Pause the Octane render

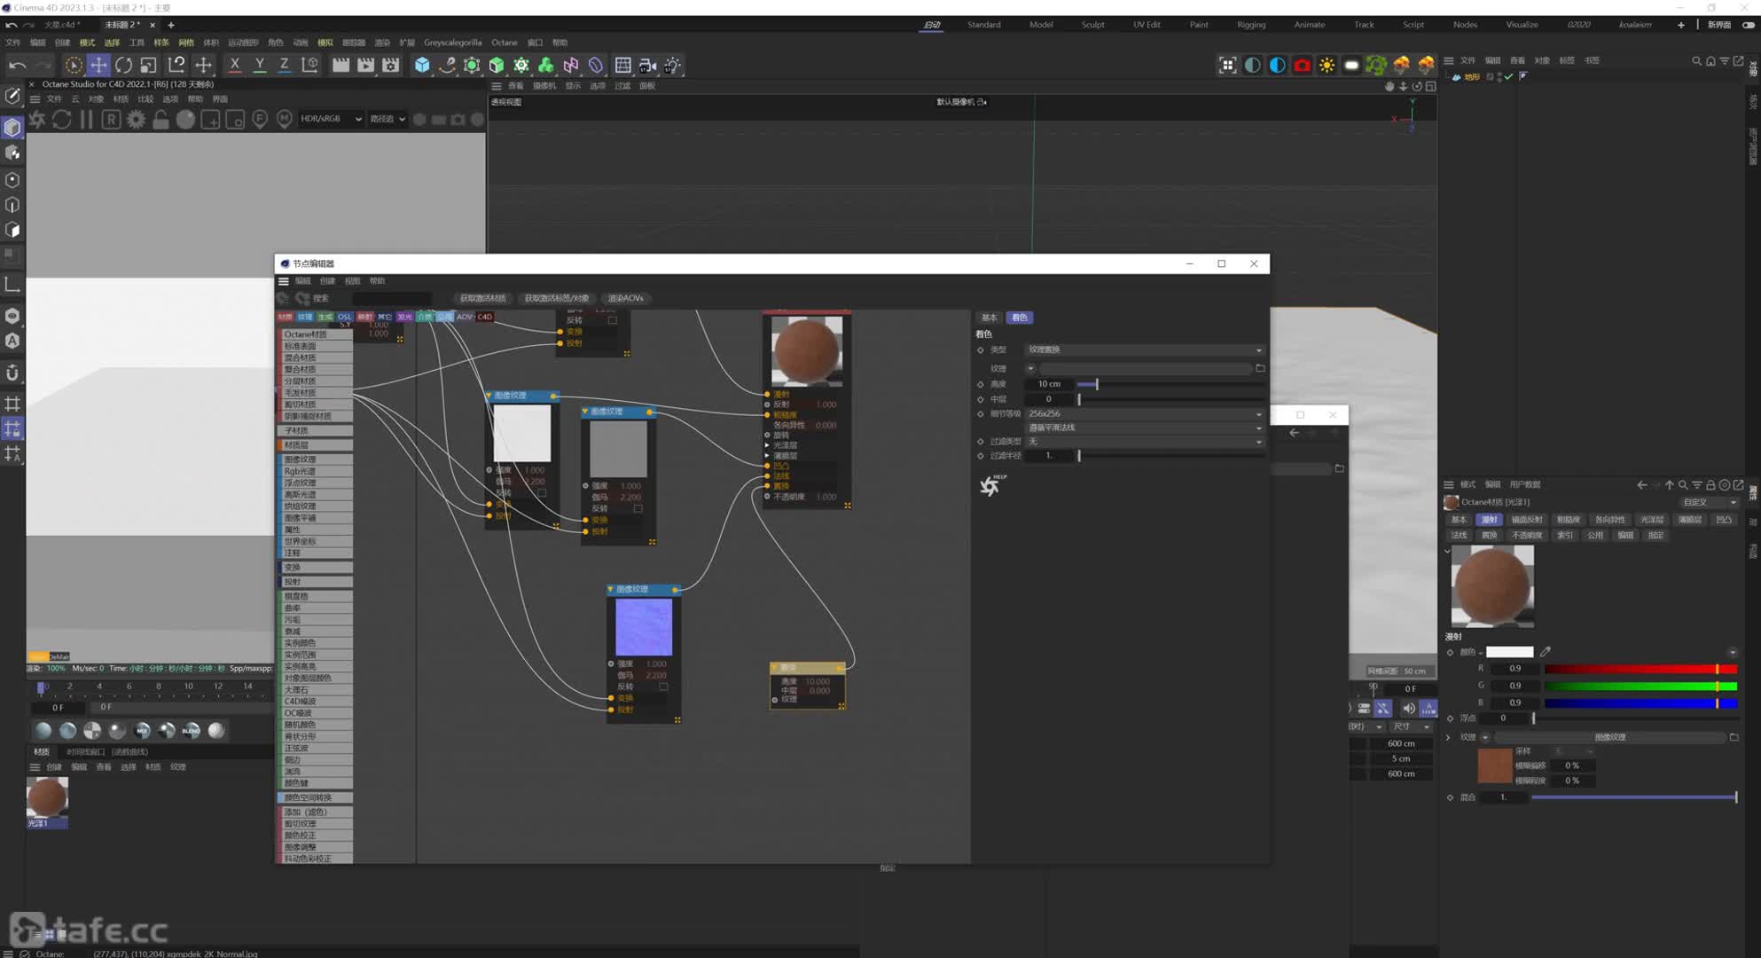[x=86, y=119]
